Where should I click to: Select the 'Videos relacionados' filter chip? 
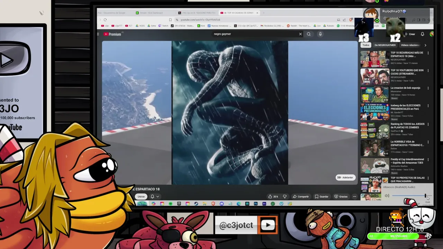pyautogui.click(x=410, y=45)
